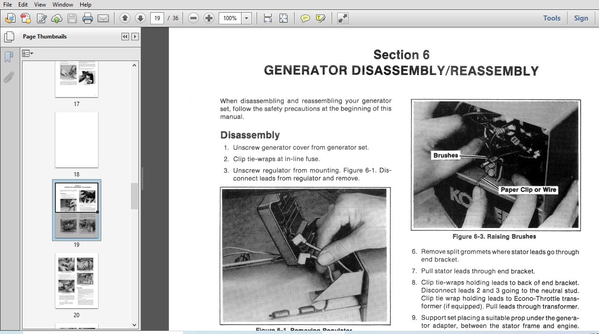Click the Attachments paperclip panel icon
The image size is (599, 334).
pyautogui.click(x=8, y=77)
